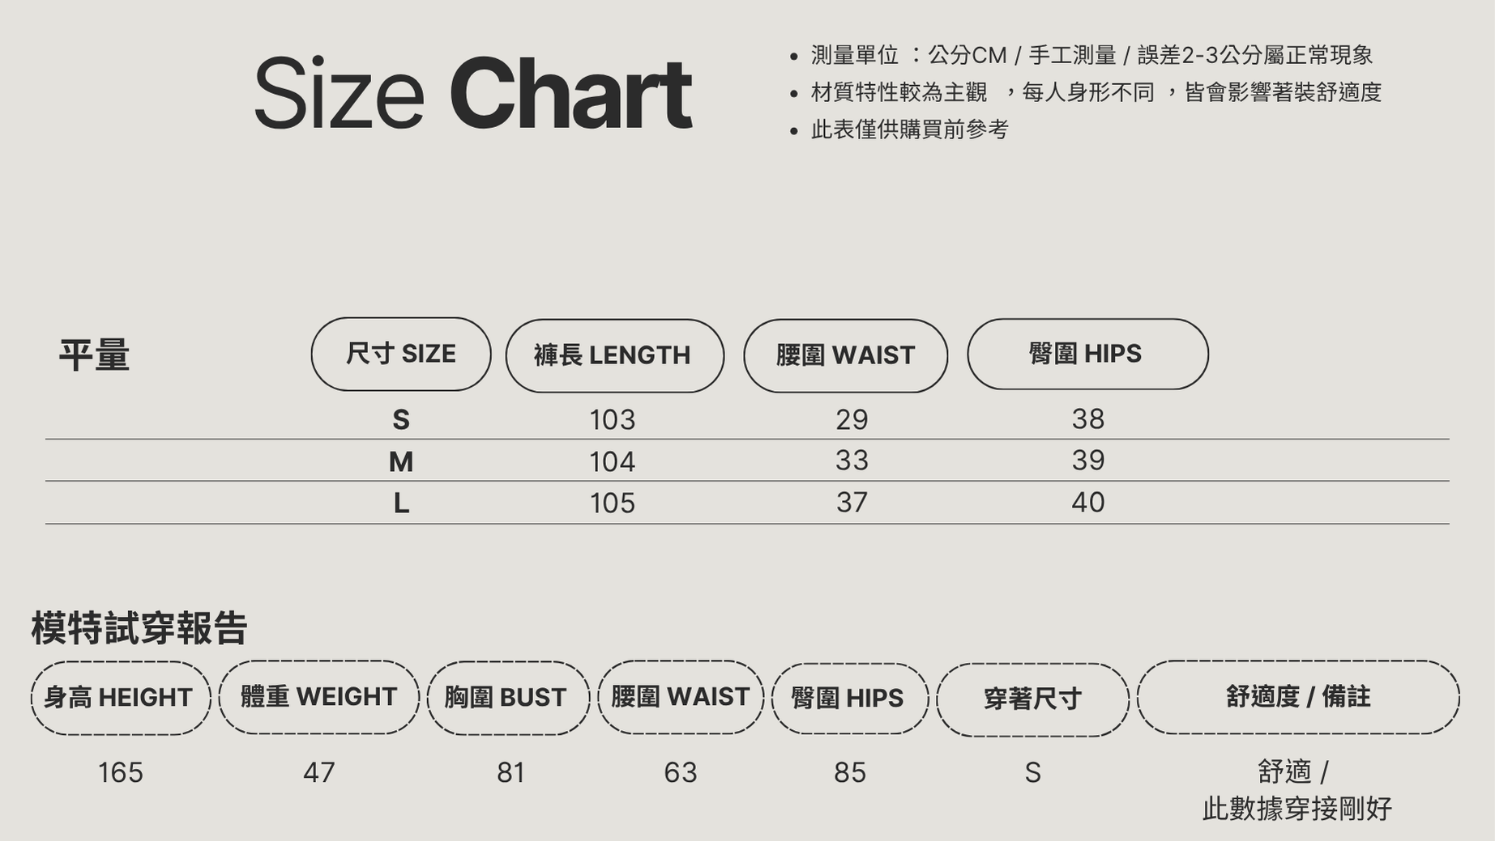Select size M row label
Screen dimensions: 1495x841
(401, 461)
